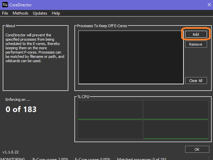Click the Matched processes status entry

(142, 159)
